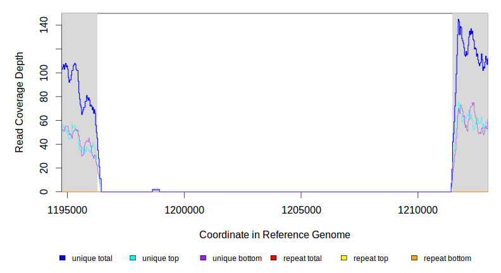
Task: Click the 1200000 x-axis tick label
Action: click(x=184, y=208)
